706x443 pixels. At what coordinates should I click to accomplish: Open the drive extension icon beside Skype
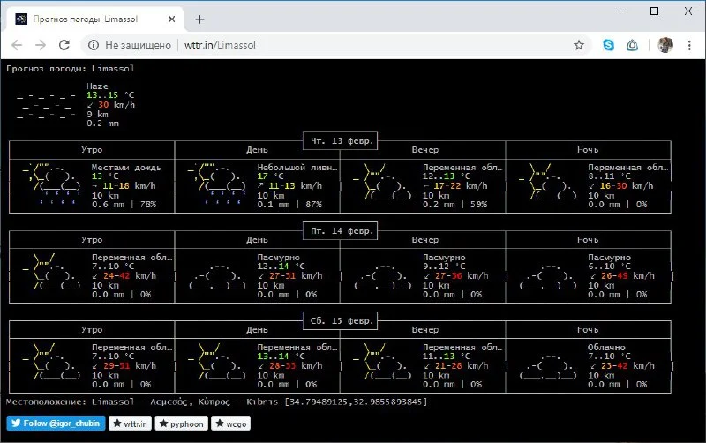tap(632, 45)
